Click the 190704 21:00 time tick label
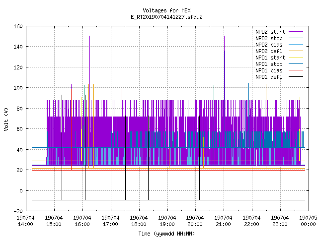This screenshot has height=238, width=318. (x=223, y=221)
